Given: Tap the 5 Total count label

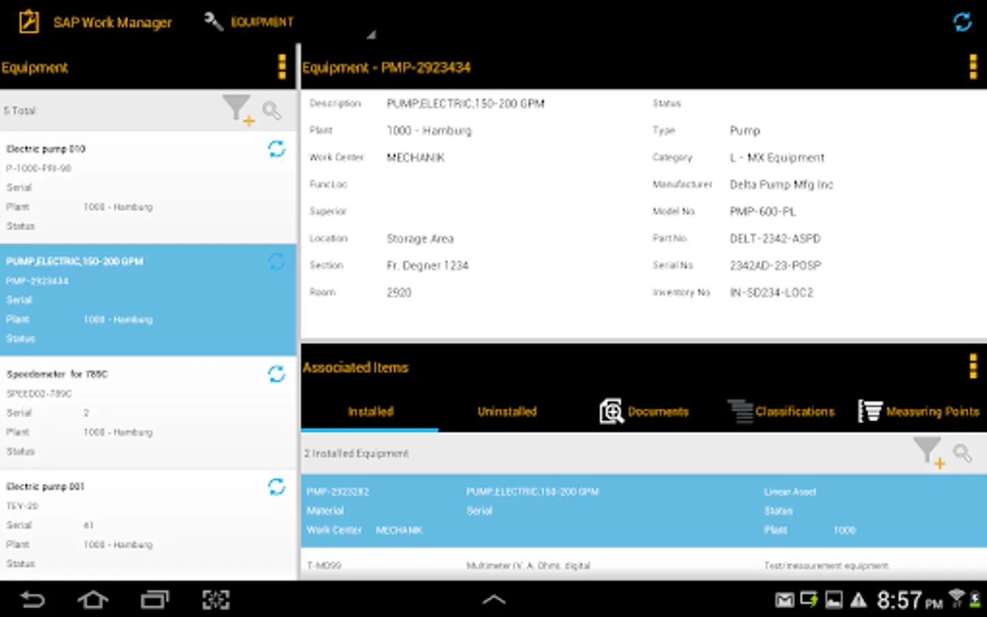Looking at the screenshot, I should (x=20, y=110).
